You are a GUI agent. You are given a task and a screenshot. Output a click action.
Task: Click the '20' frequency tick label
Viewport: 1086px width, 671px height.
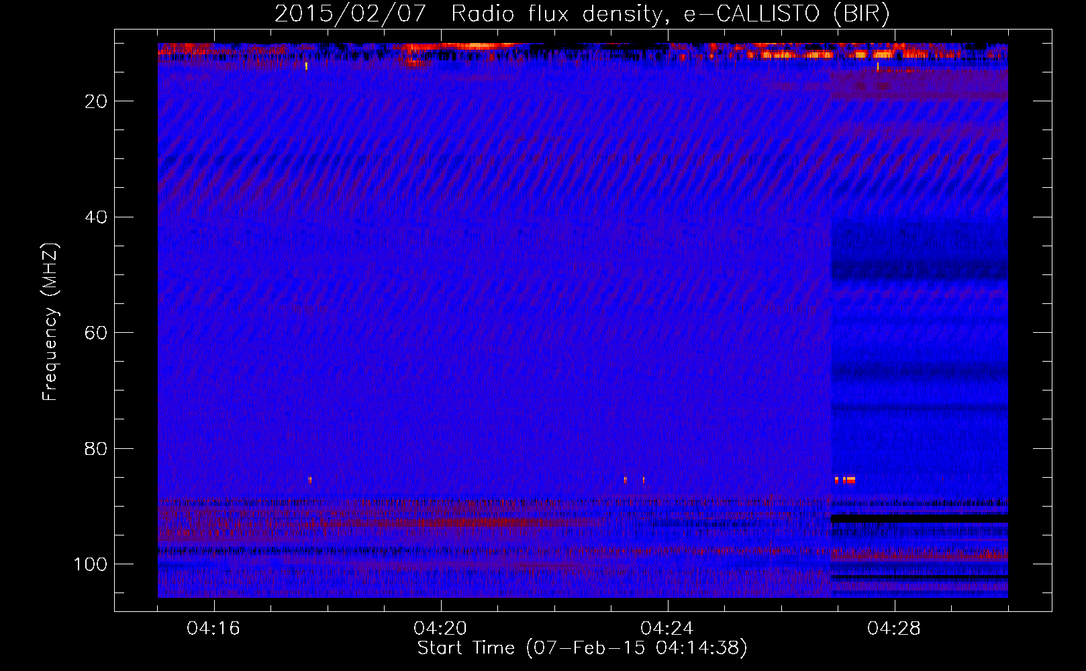coord(97,101)
